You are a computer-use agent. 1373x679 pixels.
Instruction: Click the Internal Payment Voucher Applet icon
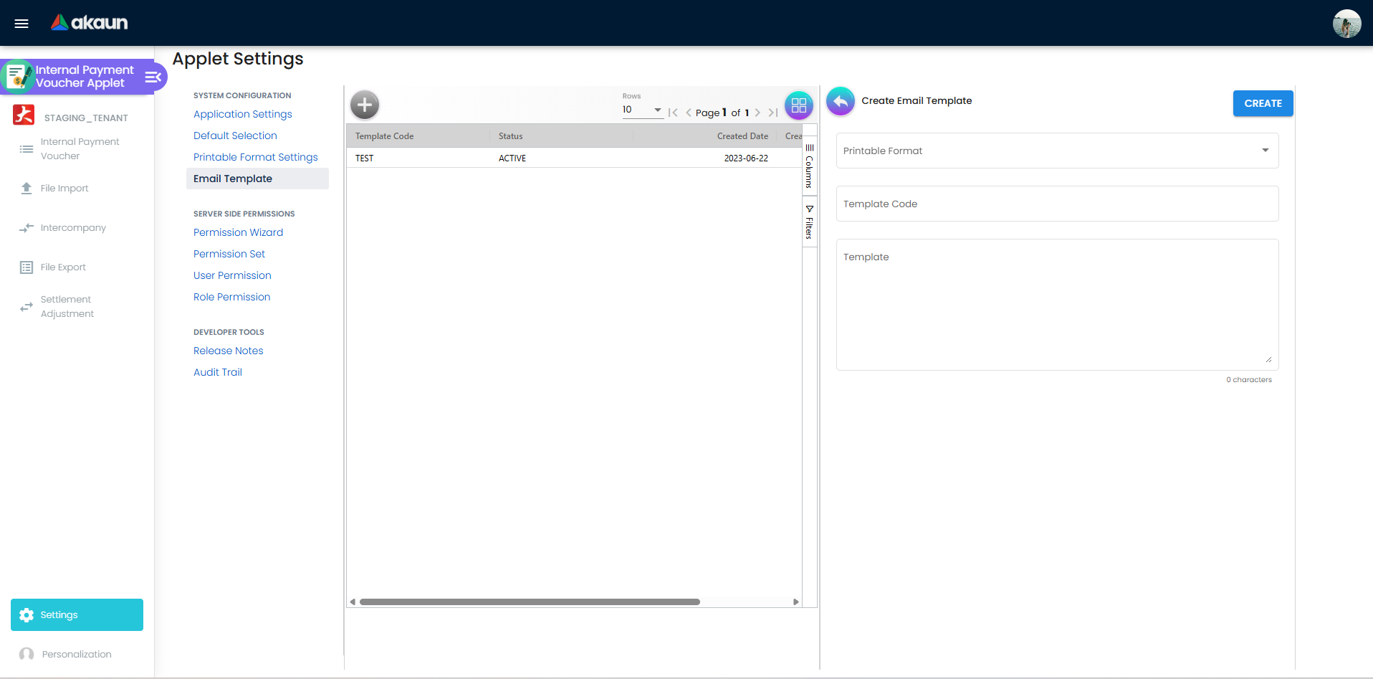[18, 76]
